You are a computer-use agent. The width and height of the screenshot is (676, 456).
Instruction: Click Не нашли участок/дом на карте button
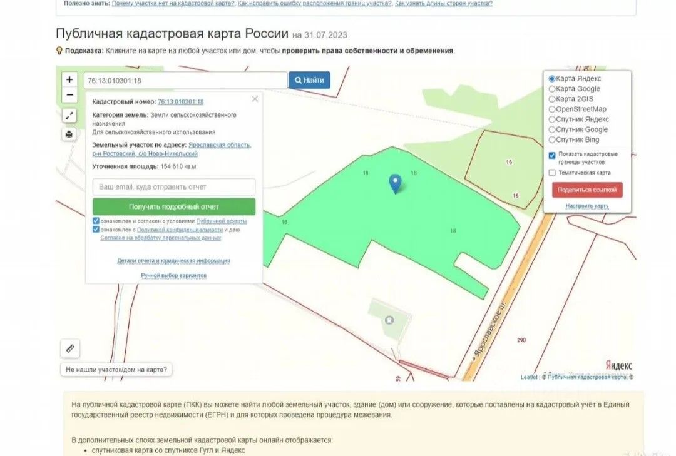(x=116, y=370)
